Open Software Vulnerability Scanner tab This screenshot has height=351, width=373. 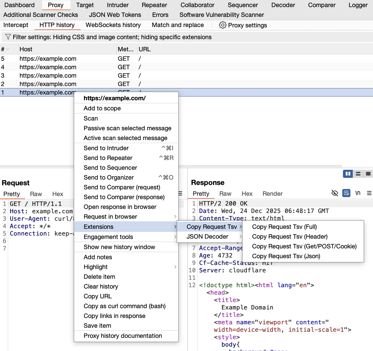[x=222, y=15]
